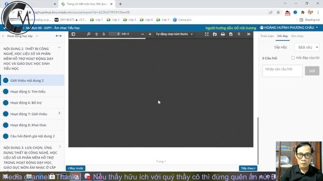Close the first browser tab

(x=55, y=4)
